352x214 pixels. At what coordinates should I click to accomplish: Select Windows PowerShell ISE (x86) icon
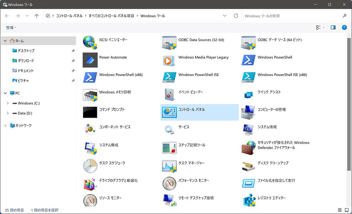tap(248, 77)
